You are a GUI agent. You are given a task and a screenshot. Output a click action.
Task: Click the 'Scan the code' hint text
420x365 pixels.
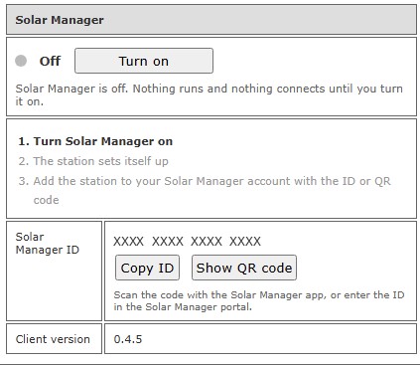[259, 300]
